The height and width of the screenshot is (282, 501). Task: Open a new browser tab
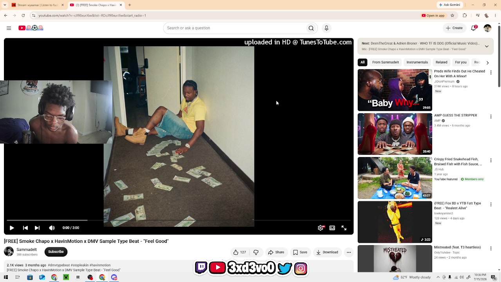130,5
